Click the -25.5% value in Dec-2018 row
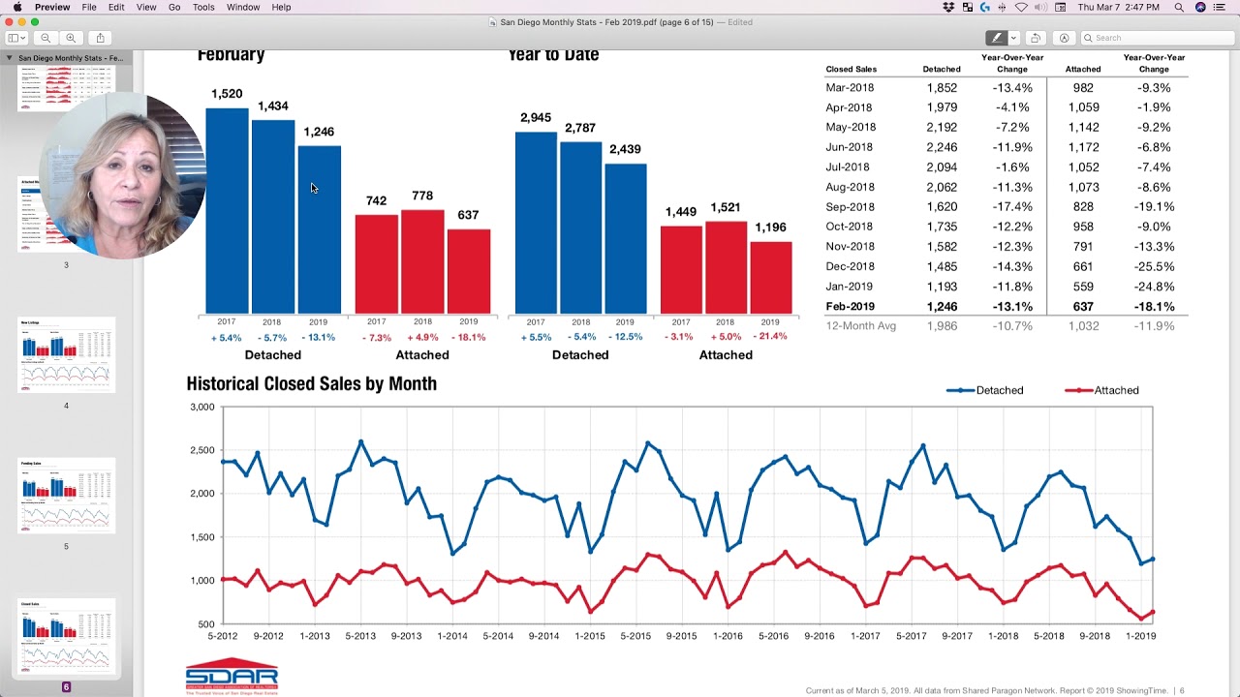The image size is (1240, 697). 1154,267
